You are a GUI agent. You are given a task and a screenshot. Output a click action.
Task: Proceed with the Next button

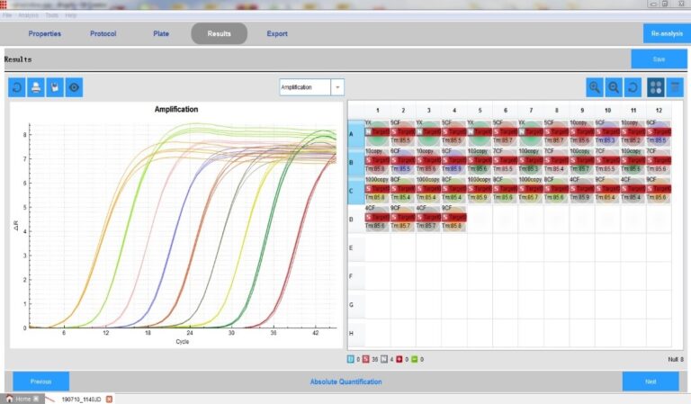651,382
